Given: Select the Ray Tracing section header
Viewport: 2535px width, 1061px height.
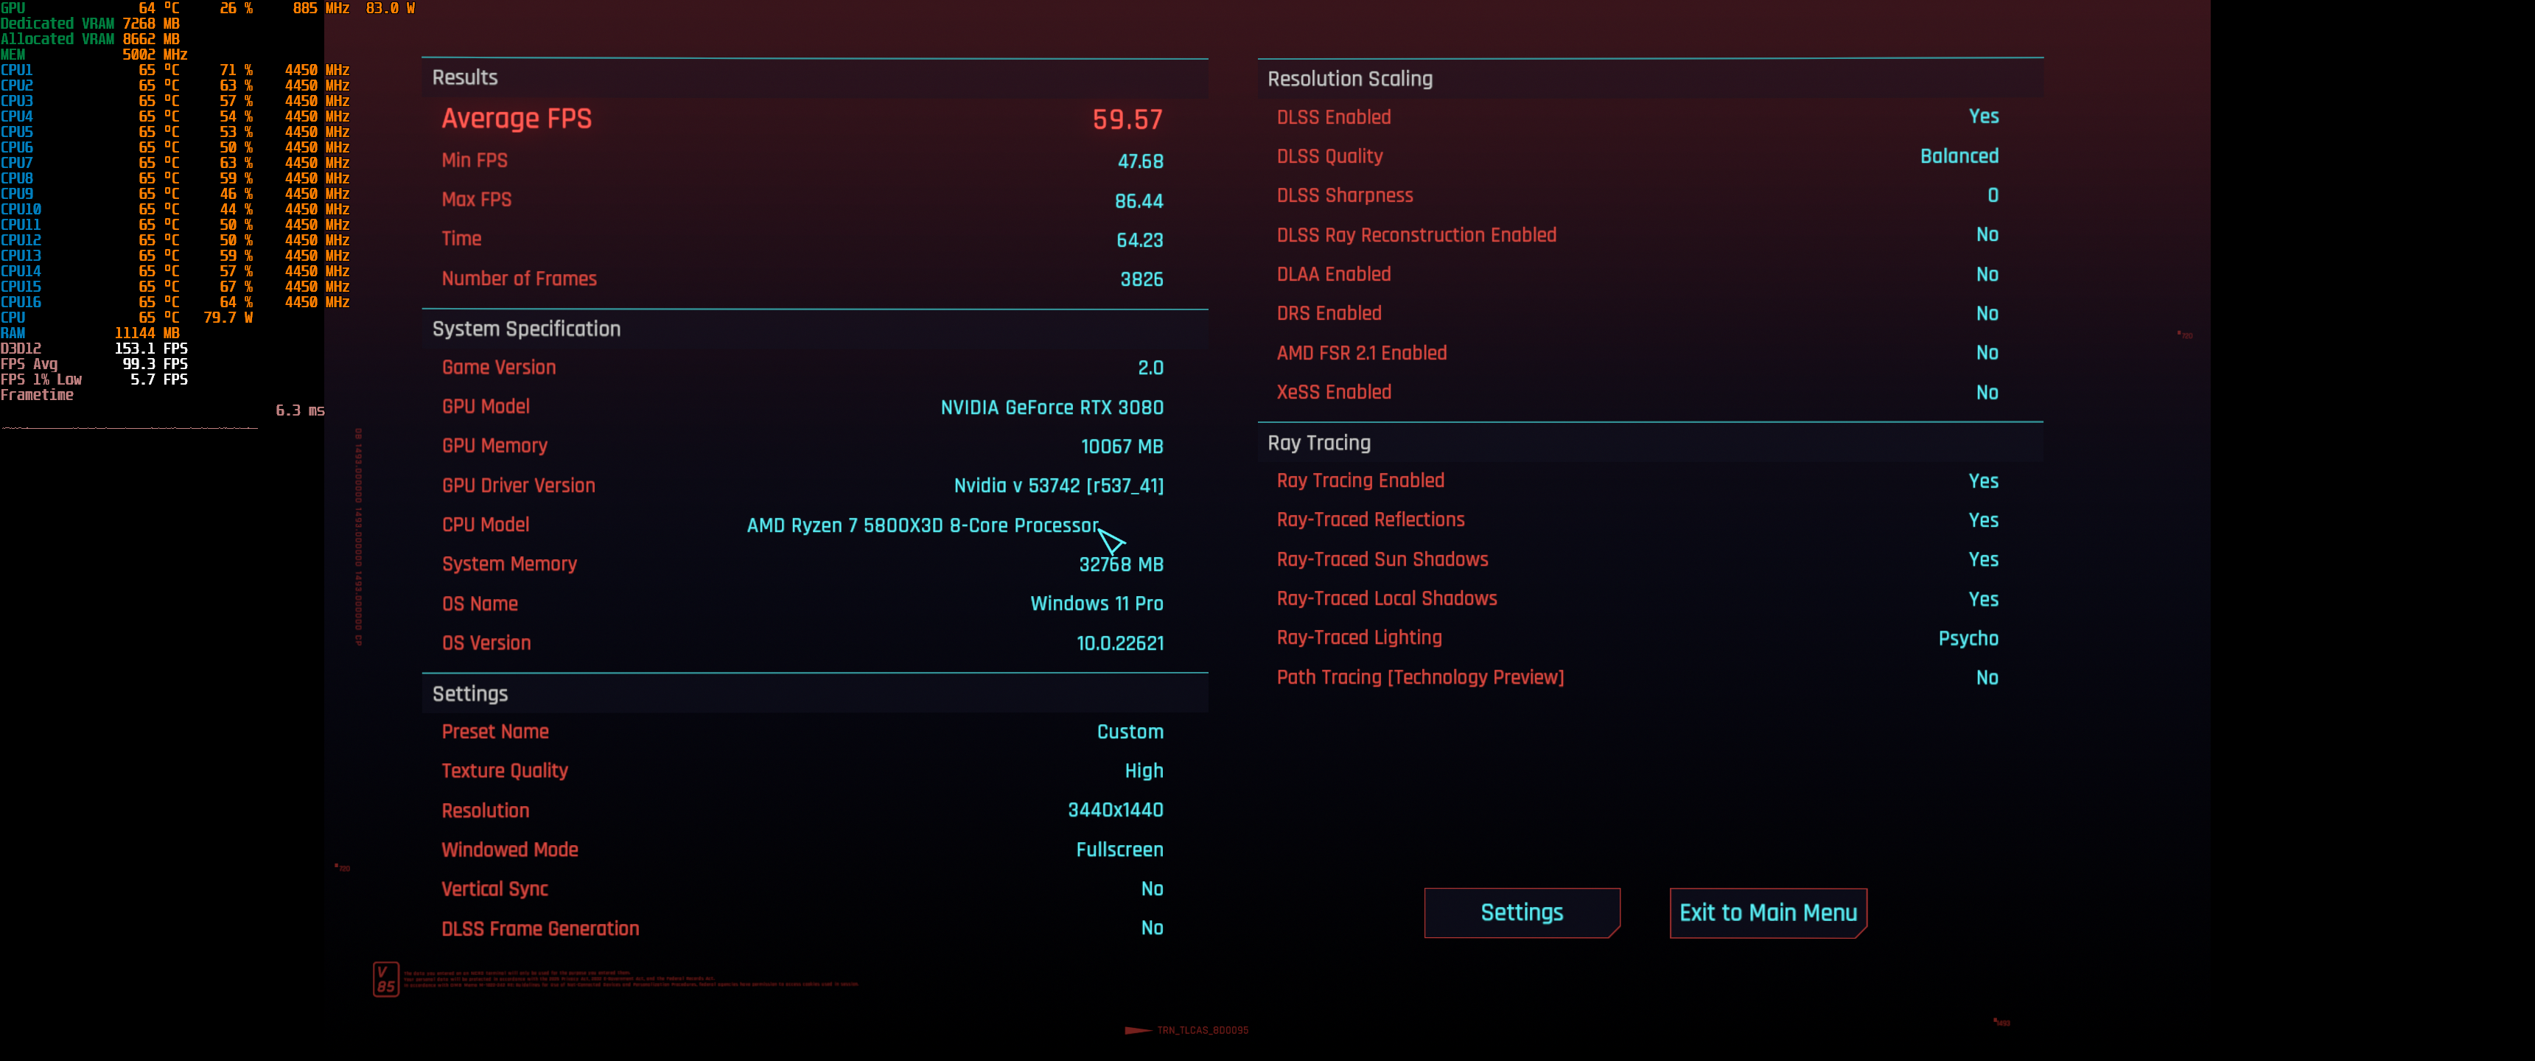Looking at the screenshot, I should pos(1318,443).
